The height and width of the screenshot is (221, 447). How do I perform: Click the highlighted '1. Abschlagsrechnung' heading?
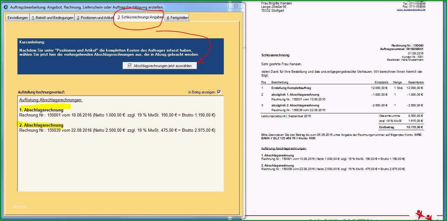click(x=41, y=110)
